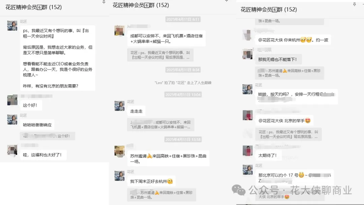
Task: Open quoted message under 成都可以安排 bubble
Action: tap(160, 55)
